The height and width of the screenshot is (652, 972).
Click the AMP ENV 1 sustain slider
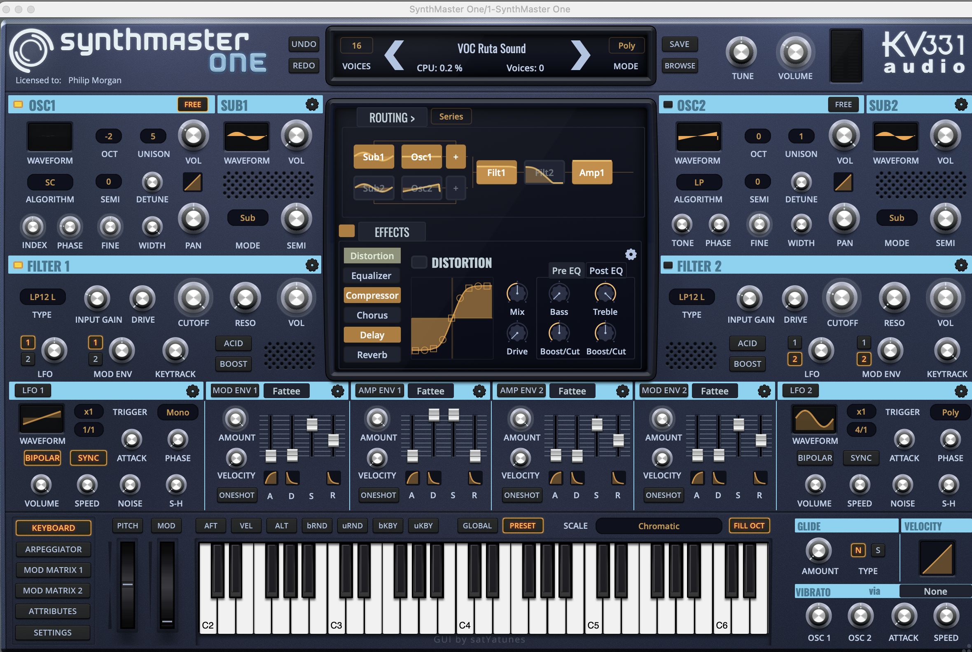click(453, 414)
